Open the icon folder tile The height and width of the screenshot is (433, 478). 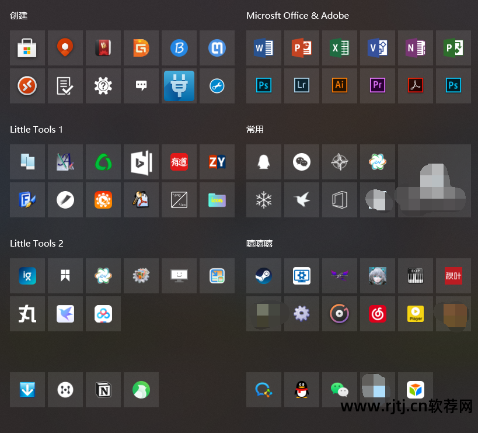(x=217, y=200)
